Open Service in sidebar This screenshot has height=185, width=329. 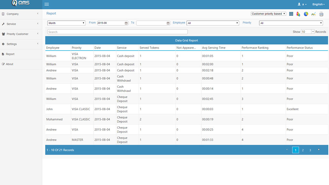(x=21, y=24)
